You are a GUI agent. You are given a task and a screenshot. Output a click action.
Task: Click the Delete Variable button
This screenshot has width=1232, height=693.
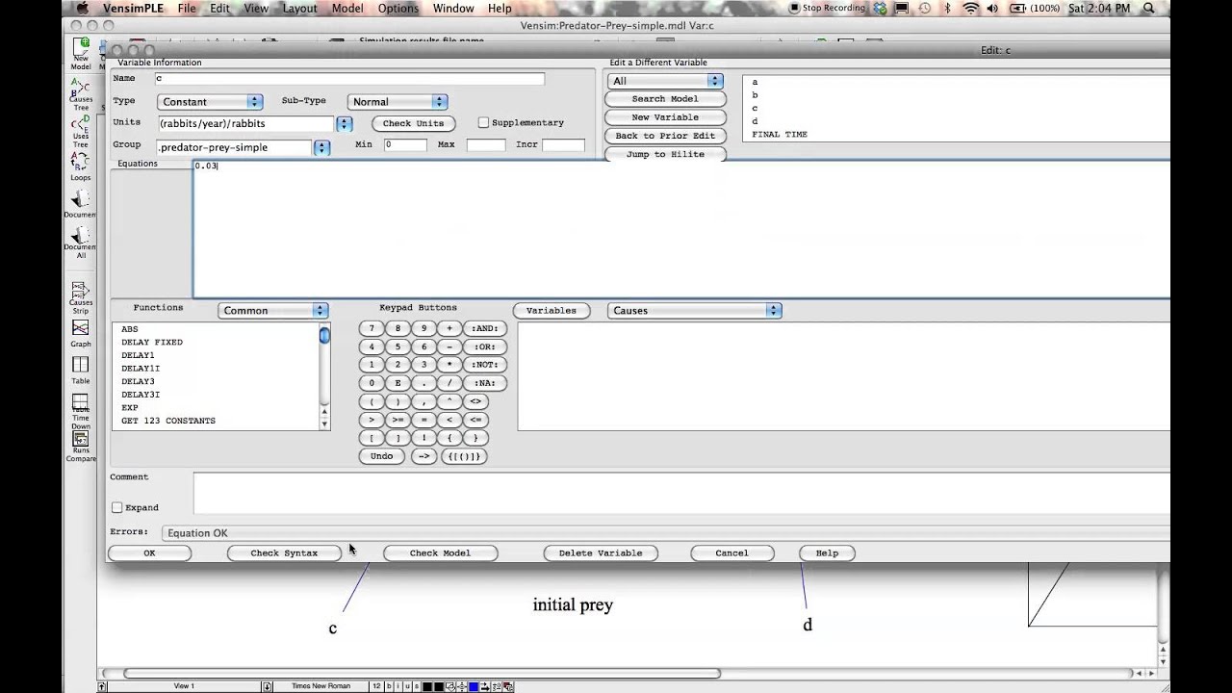point(601,553)
